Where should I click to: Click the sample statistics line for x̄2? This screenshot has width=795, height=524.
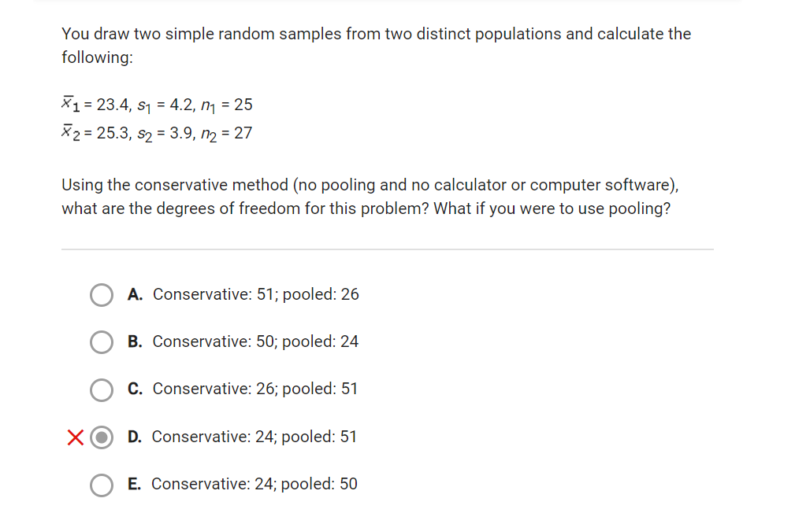click(x=157, y=132)
